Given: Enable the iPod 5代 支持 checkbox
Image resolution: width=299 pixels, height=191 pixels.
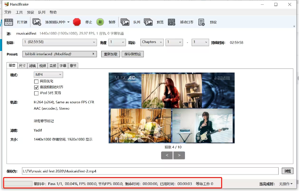Looking at the screenshot, I should (36, 93).
